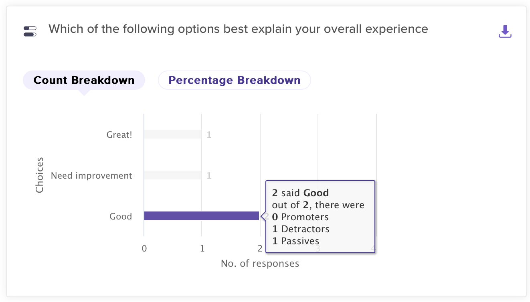The width and height of the screenshot is (530, 302).
Task: Click the "0 Promoters" line in the tooltip
Action: [300, 217]
